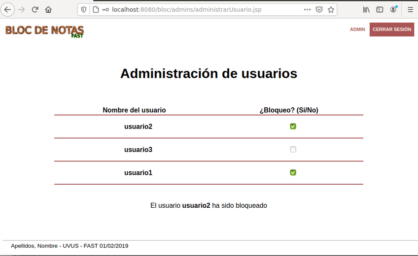Open the Firefox account icon
The height and width of the screenshot is (256, 418).
[393, 9]
